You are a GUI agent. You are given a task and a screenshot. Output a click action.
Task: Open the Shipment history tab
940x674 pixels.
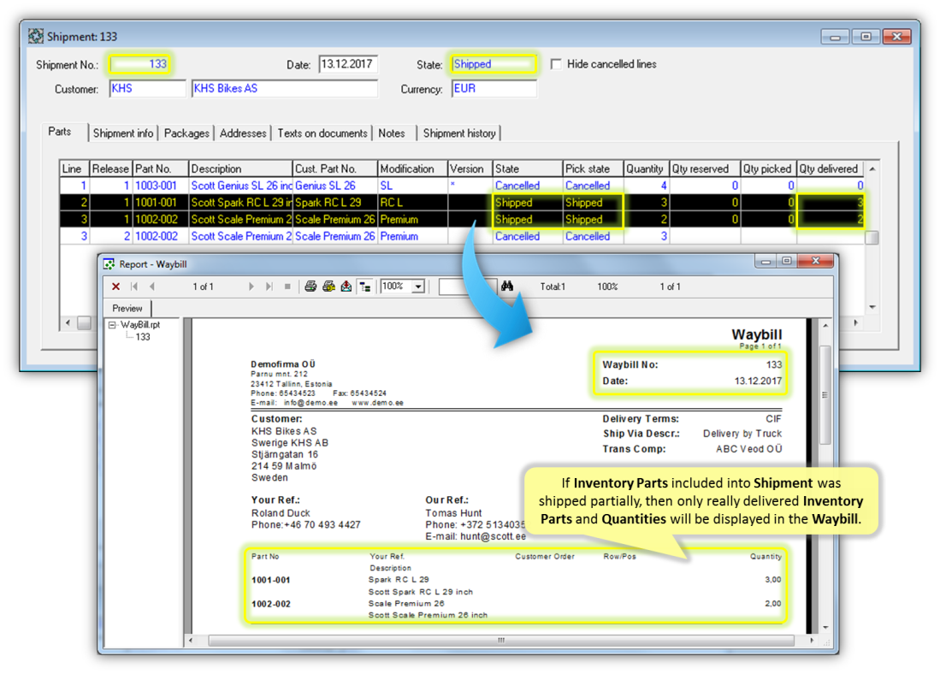point(458,133)
